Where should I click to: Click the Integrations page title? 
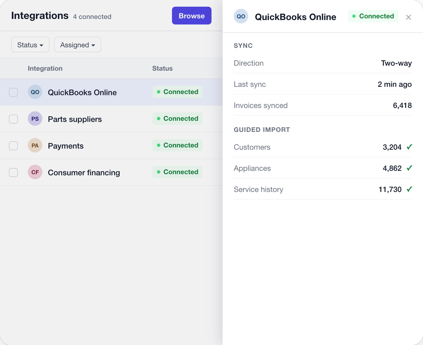(40, 16)
